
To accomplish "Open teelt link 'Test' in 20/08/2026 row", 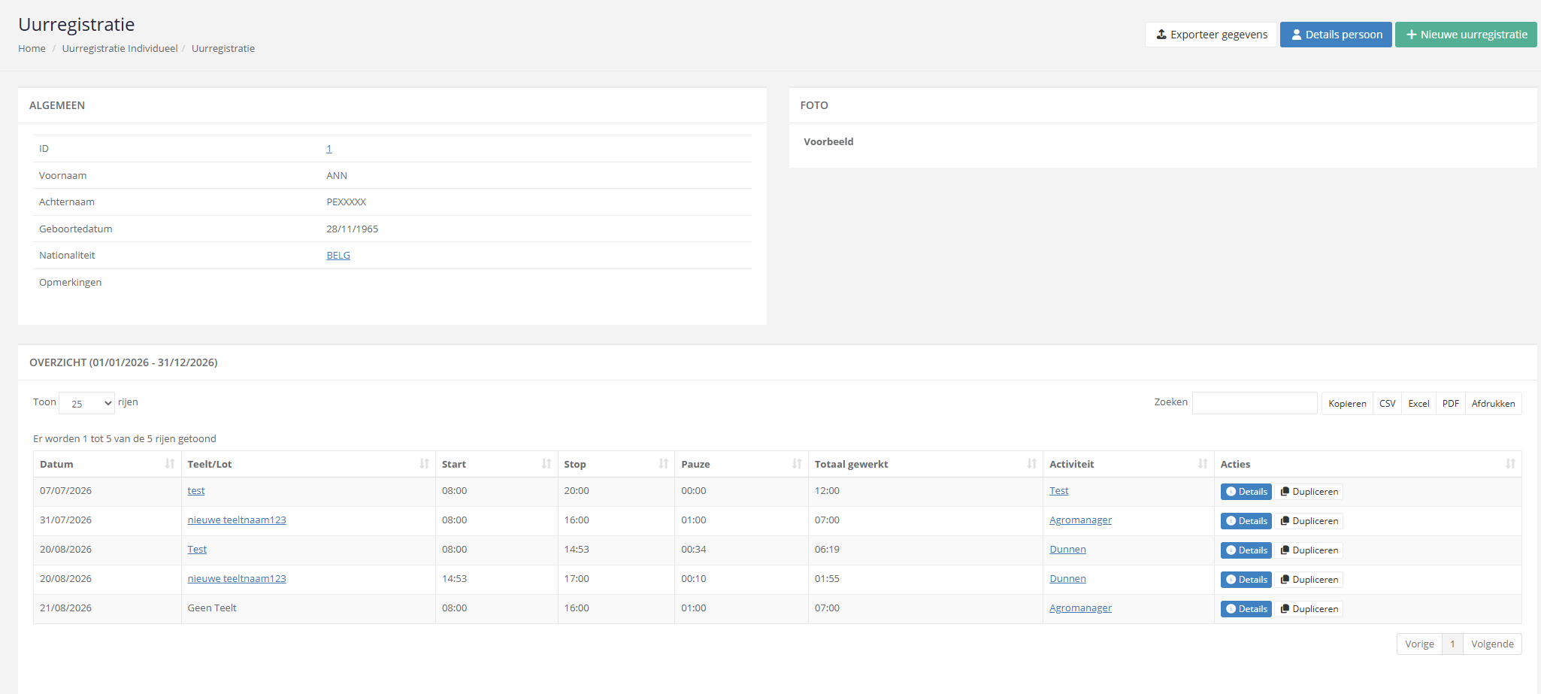I will [197, 550].
